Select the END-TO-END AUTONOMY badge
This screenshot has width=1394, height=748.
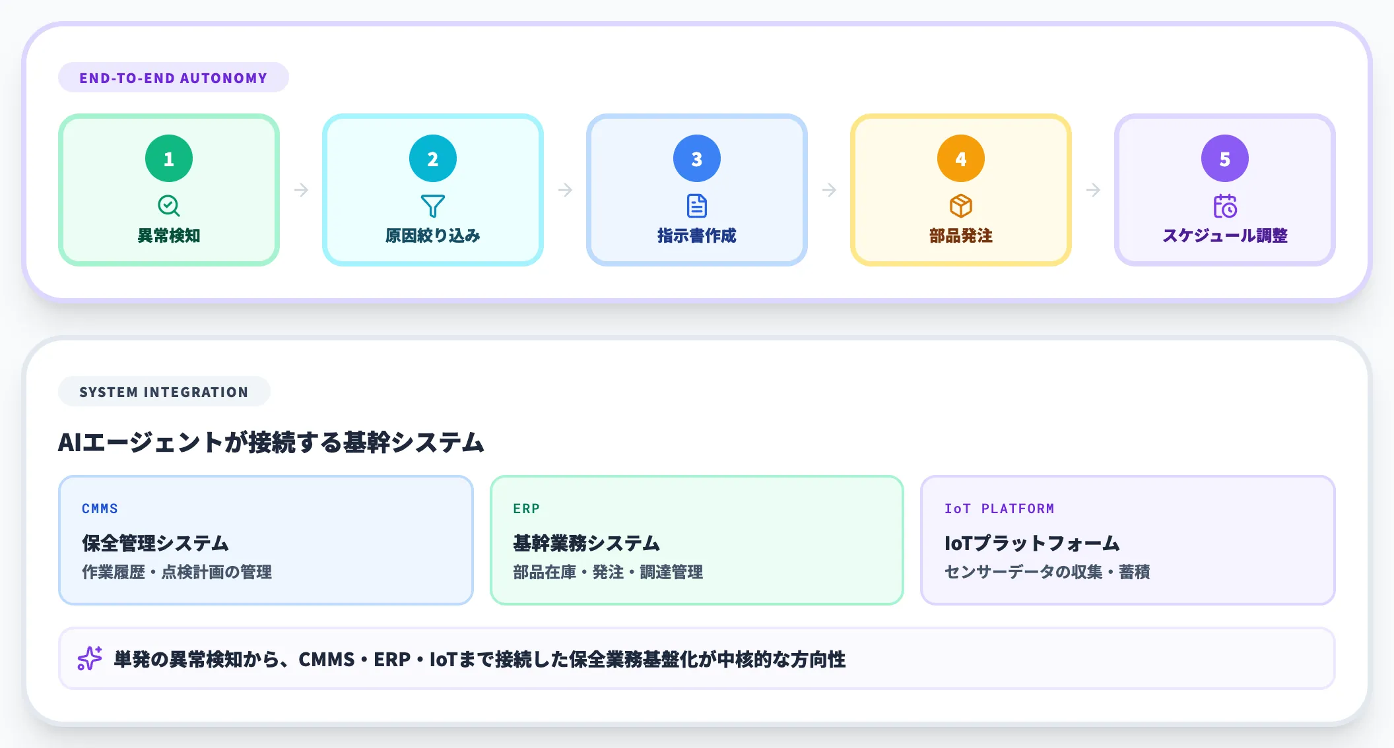click(173, 77)
